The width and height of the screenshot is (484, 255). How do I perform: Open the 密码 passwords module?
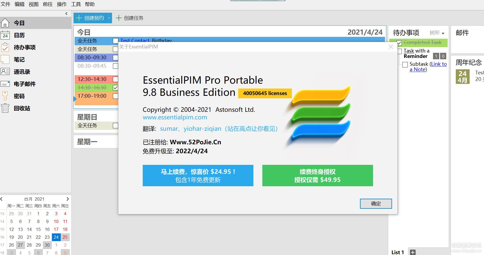(36, 96)
